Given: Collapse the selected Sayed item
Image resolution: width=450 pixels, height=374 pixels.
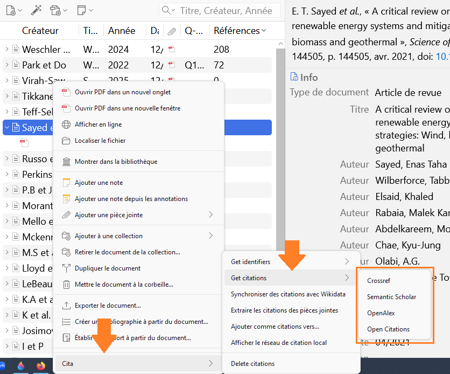Looking at the screenshot, I should 7,128.
